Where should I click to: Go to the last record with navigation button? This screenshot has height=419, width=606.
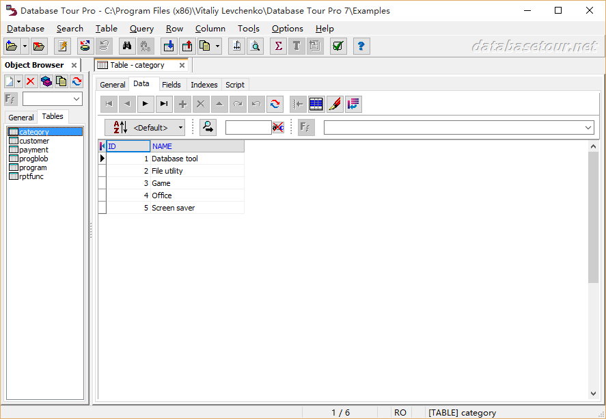tap(164, 104)
